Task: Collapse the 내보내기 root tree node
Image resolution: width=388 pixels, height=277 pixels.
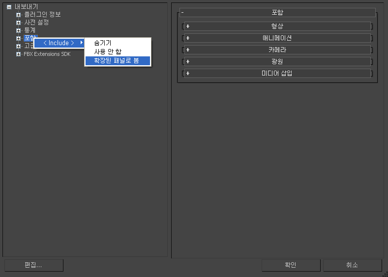Action: tap(9, 7)
